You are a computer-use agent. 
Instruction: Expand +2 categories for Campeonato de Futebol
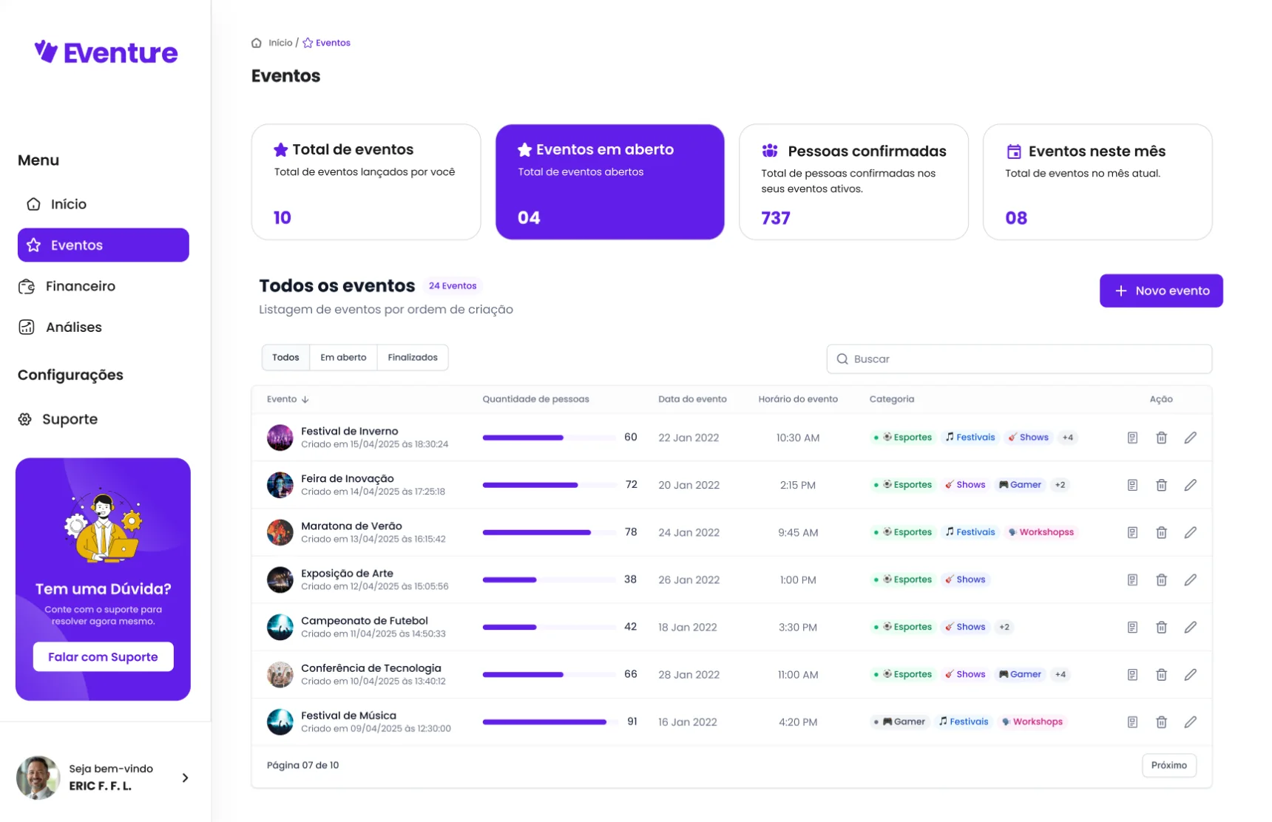click(1004, 627)
